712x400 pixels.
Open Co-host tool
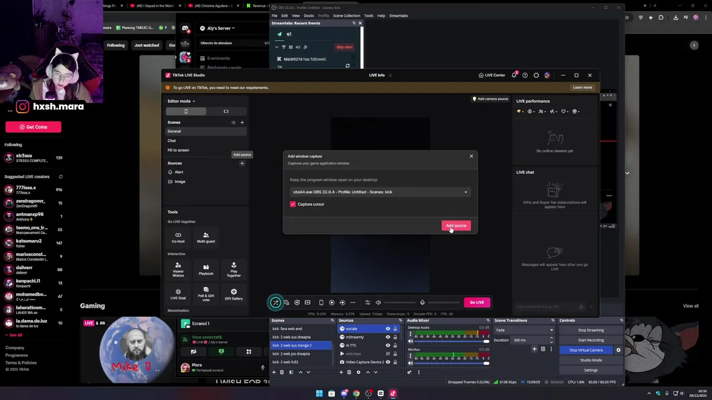pyautogui.click(x=178, y=237)
